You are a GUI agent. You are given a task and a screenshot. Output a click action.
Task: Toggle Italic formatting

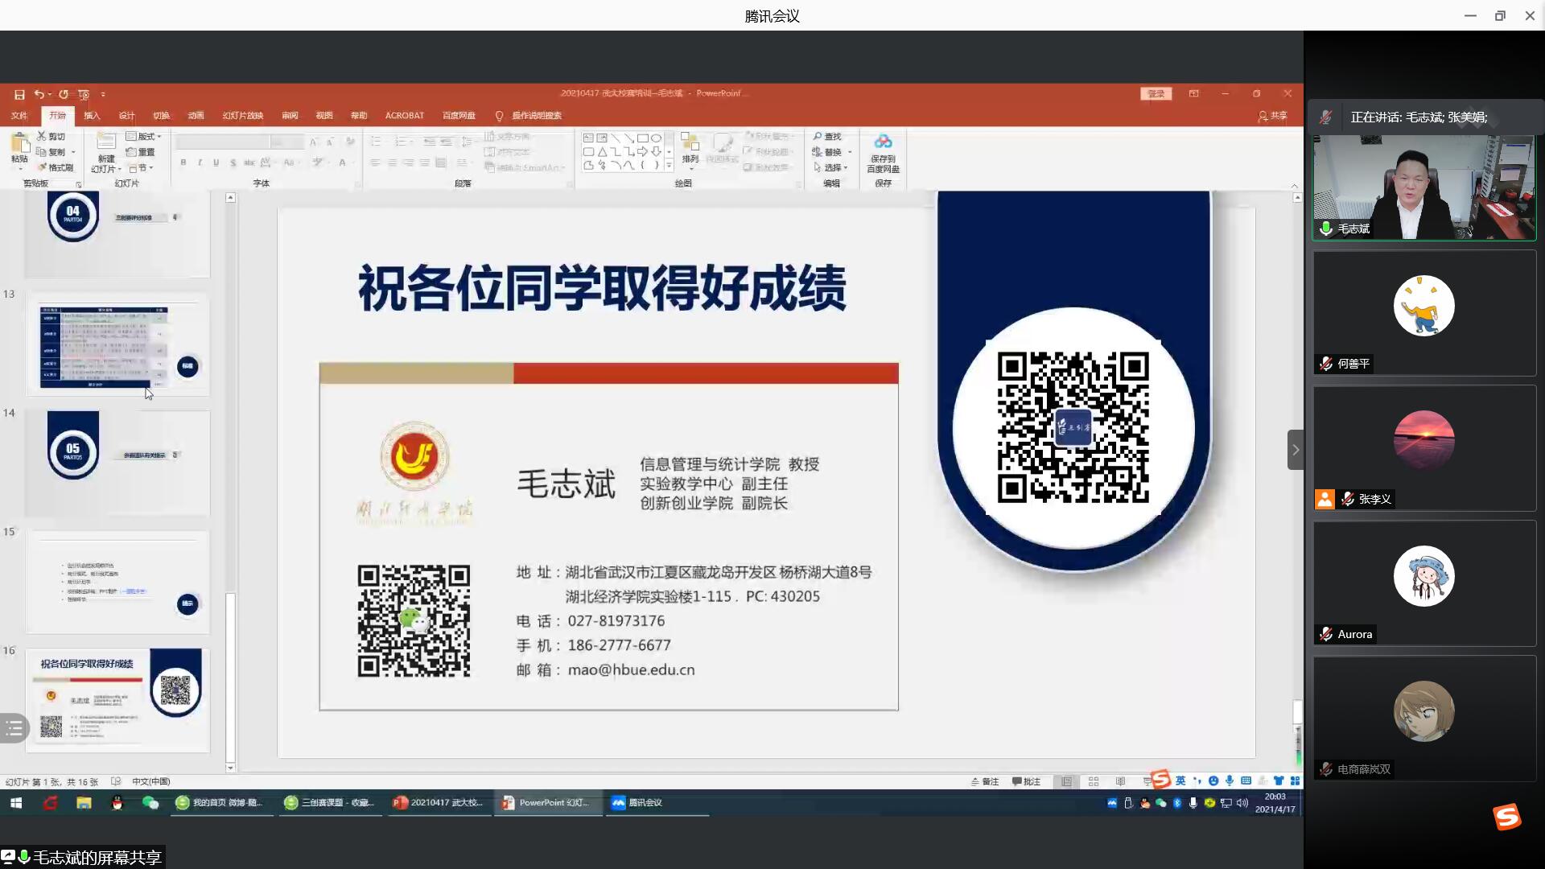click(x=200, y=163)
